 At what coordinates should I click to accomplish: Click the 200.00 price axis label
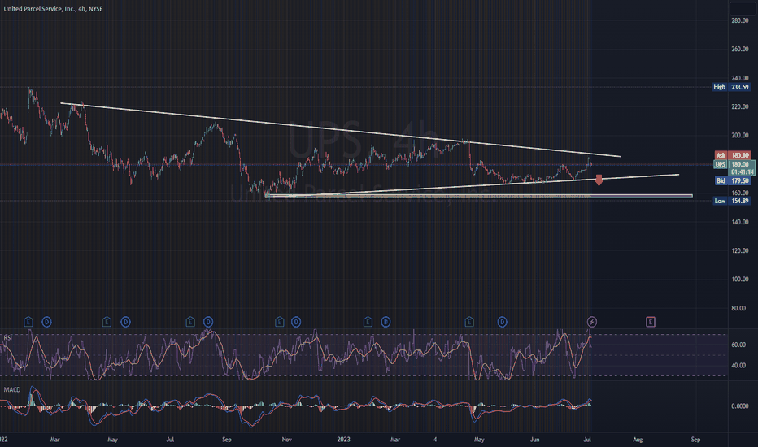click(x=739, y=135)
